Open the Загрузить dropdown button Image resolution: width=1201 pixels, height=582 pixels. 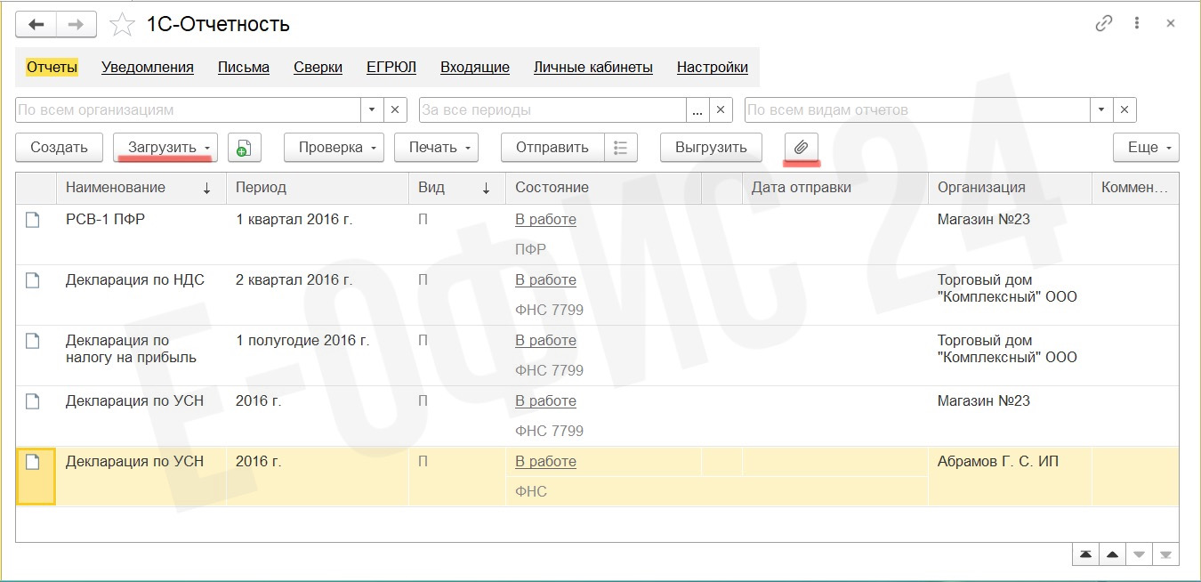point(165,148)
